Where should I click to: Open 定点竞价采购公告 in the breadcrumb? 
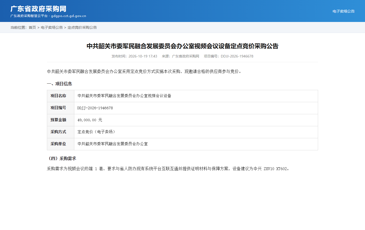[82, 27]
